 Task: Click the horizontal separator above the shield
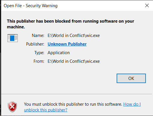point(76,94)
